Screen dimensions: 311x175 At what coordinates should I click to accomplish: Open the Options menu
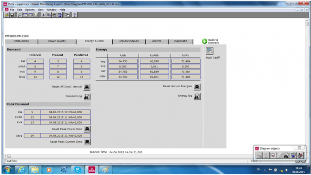click(30, 10)
